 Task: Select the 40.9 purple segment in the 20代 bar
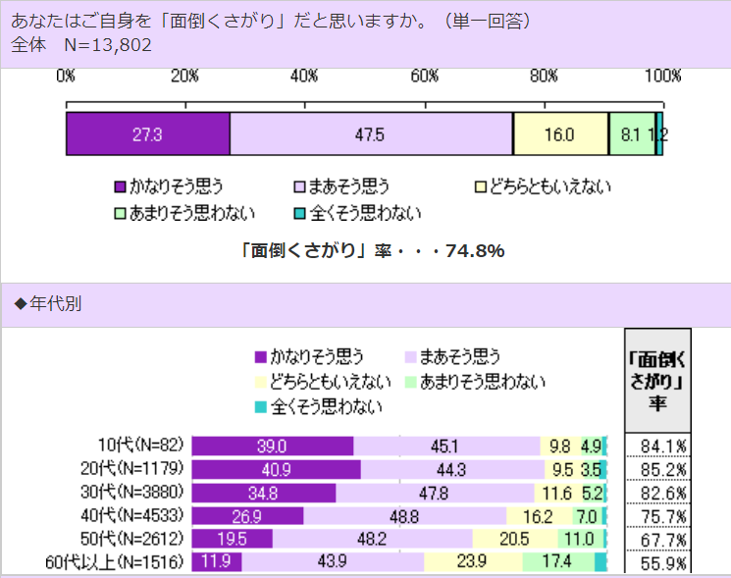[276, 469]
